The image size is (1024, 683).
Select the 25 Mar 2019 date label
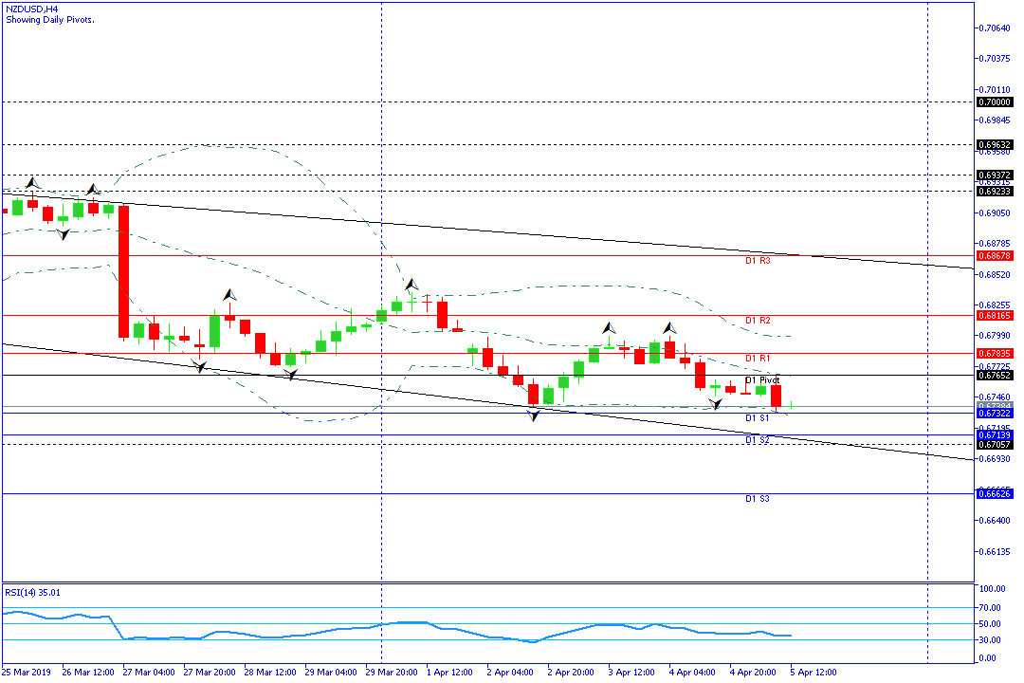click(27, 673)
